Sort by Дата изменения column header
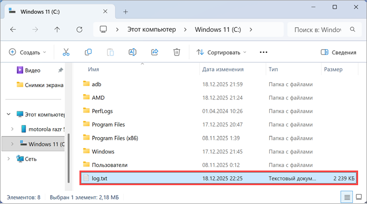The width and height of the screenshot is (367, 204). [x=223, y=70]
